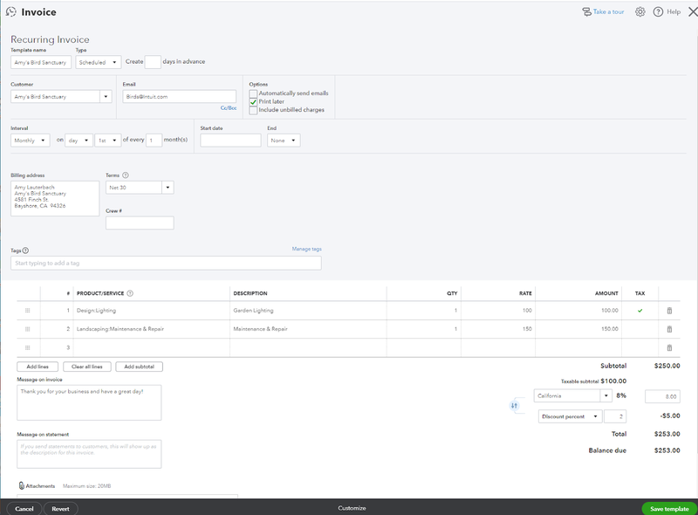698x515 pixels.
Task: Click the Attachments paperclip icon
Action: coord(21,485)
